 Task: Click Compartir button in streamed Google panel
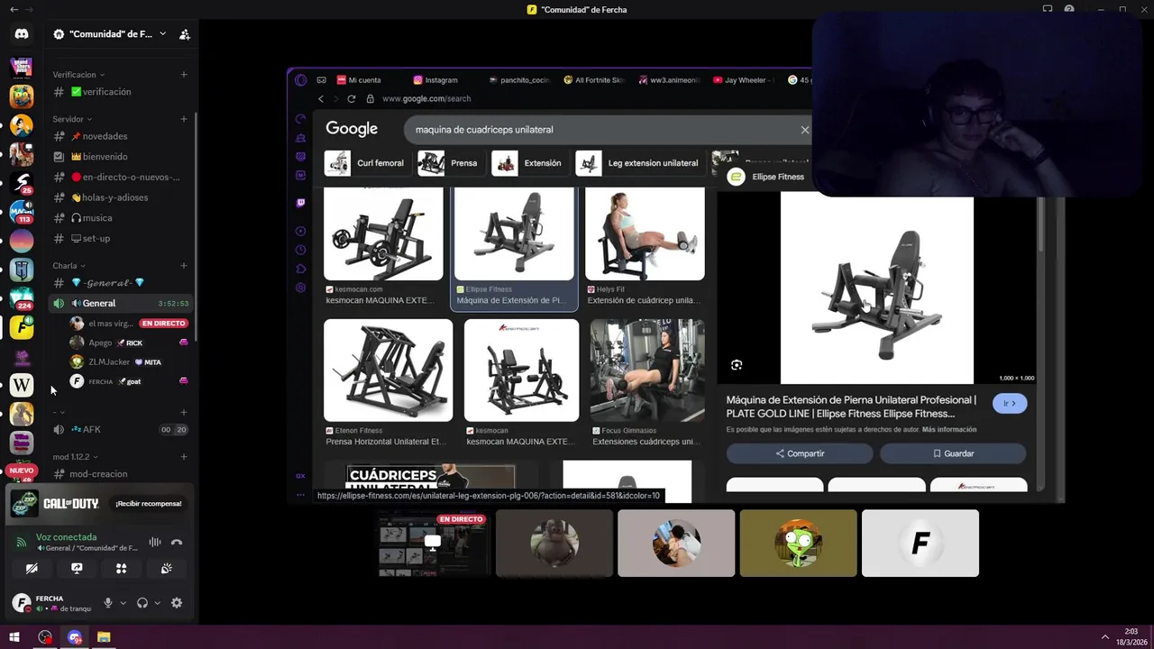pyautogui.click(x=800, y=453)
